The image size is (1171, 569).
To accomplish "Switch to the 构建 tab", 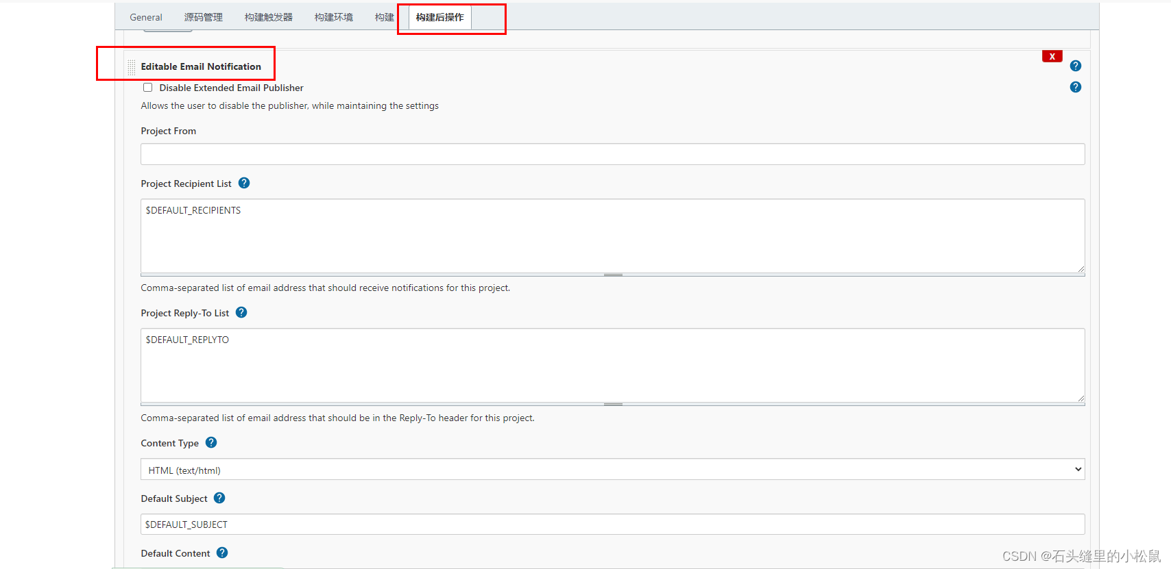I will click(x=385, y=17).
